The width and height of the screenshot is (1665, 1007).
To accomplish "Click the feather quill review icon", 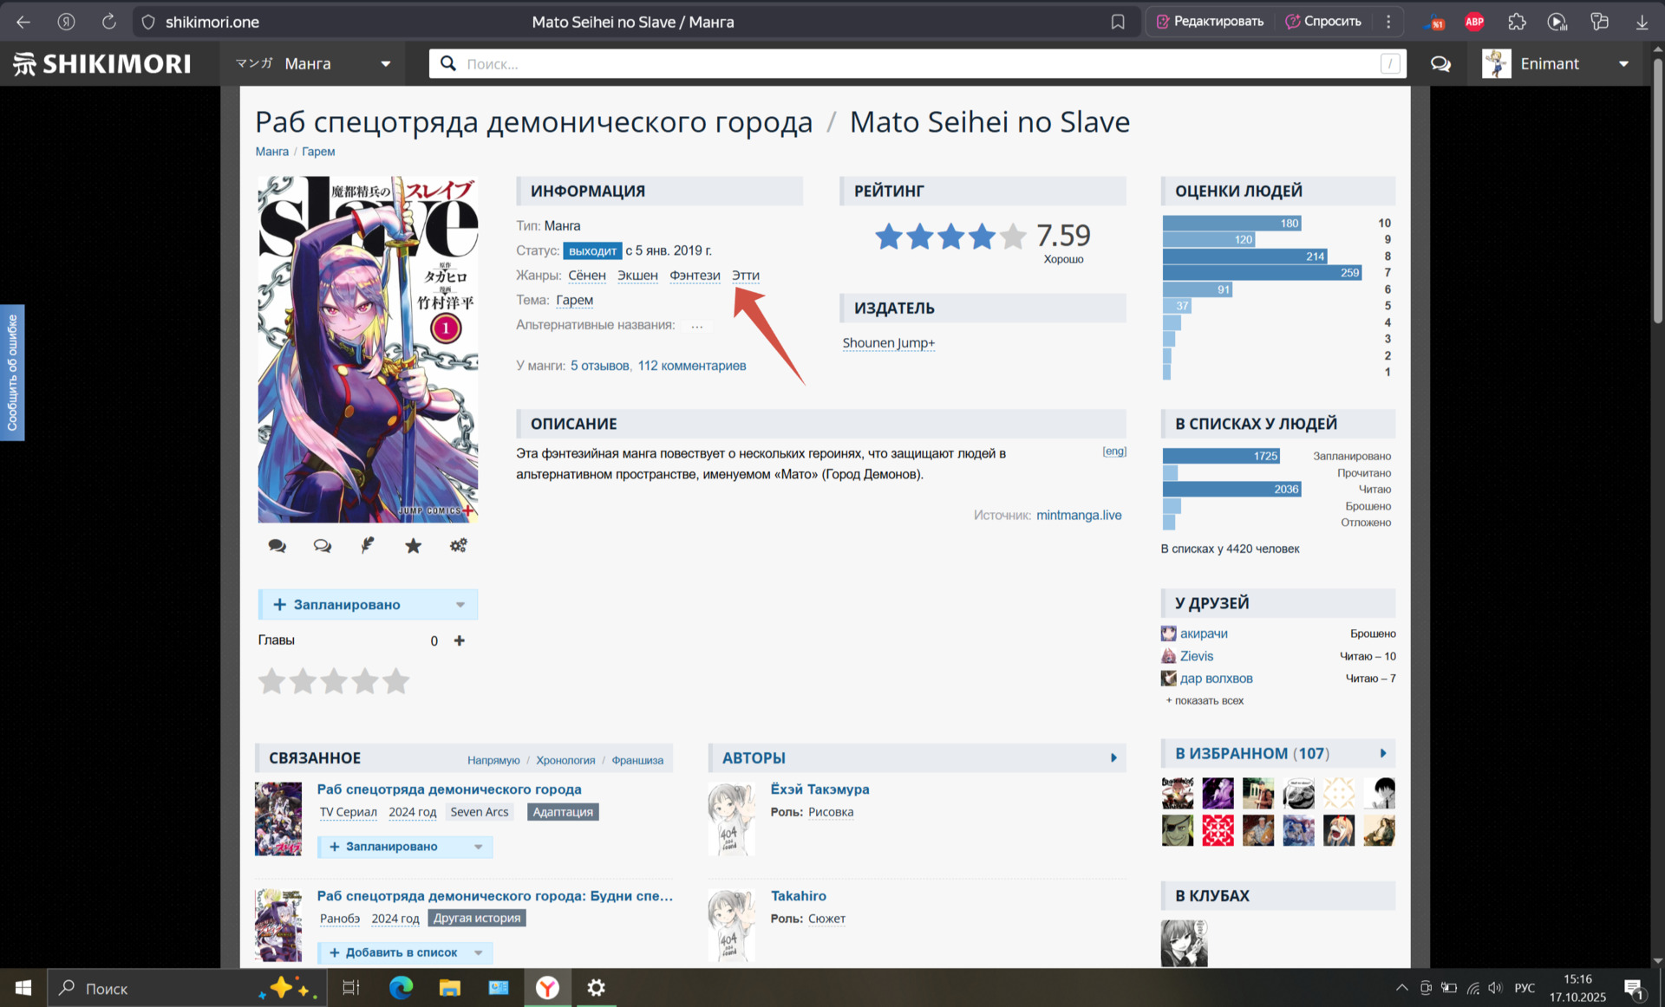I will coord(368,545).
